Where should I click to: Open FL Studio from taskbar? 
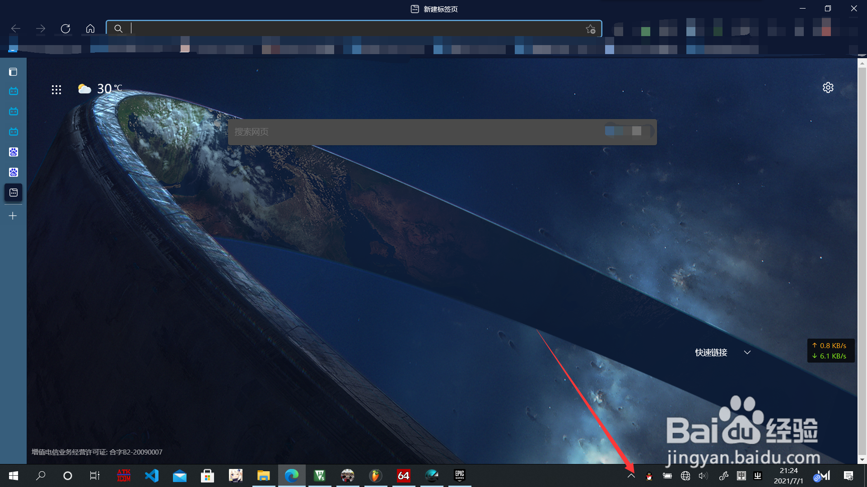(376, 476)
